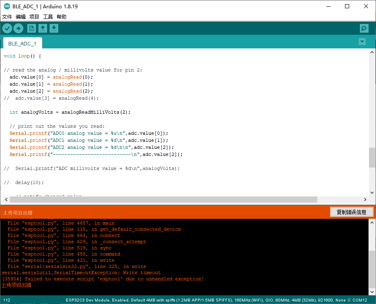
Task: Click the Arduino logo in title bar
Action: pyautogui.click(x=7, y=6)
